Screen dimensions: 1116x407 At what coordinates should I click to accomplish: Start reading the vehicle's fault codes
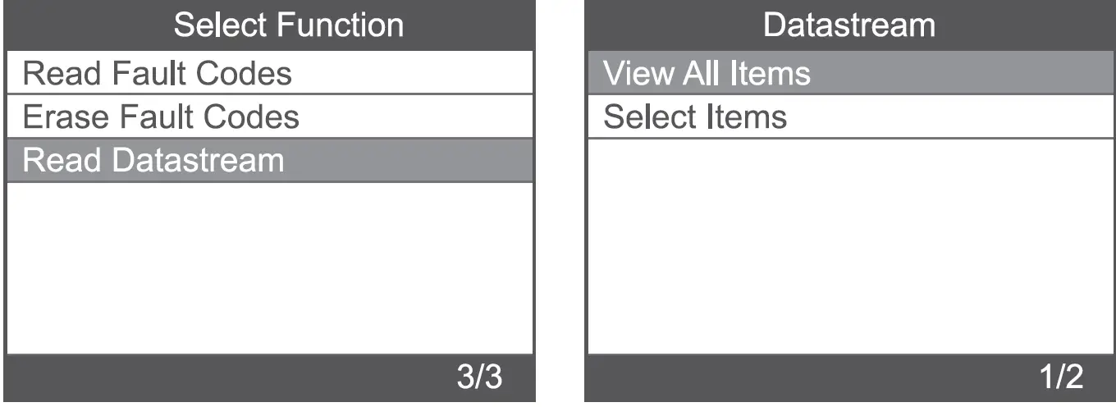157,74
